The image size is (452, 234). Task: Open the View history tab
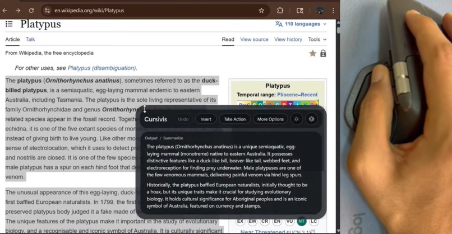[288, 39]
